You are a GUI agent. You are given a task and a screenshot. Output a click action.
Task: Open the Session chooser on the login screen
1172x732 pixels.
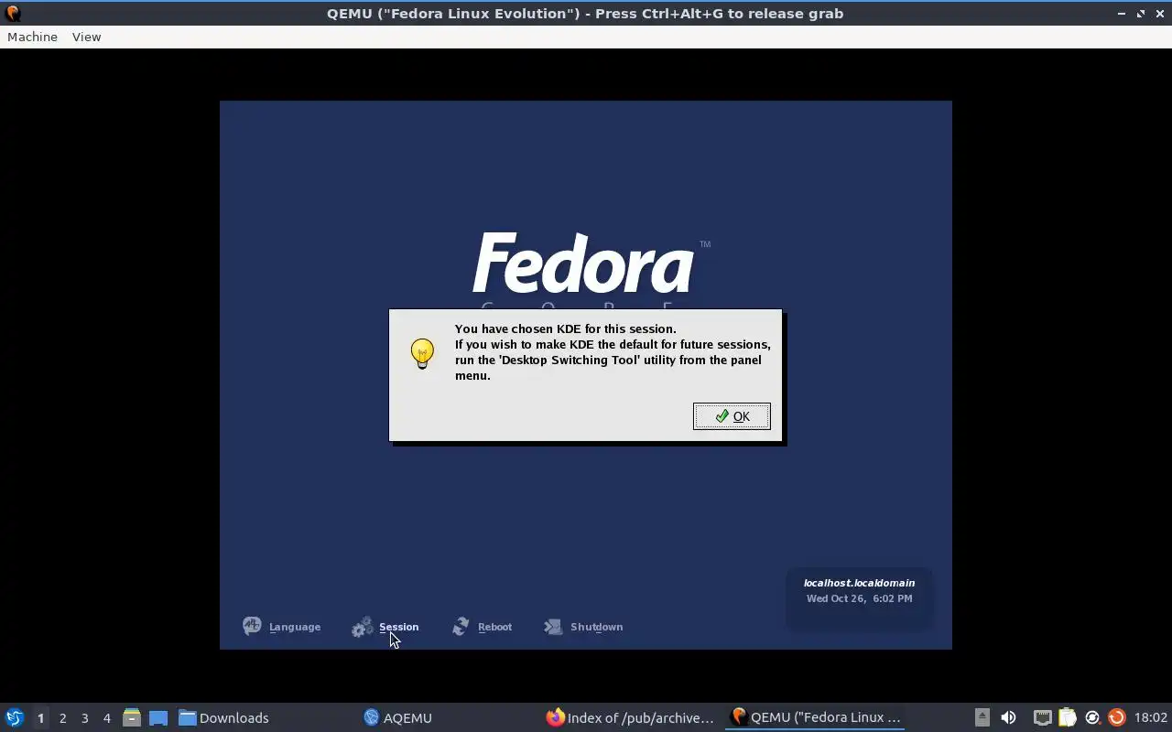coord(398,627)
